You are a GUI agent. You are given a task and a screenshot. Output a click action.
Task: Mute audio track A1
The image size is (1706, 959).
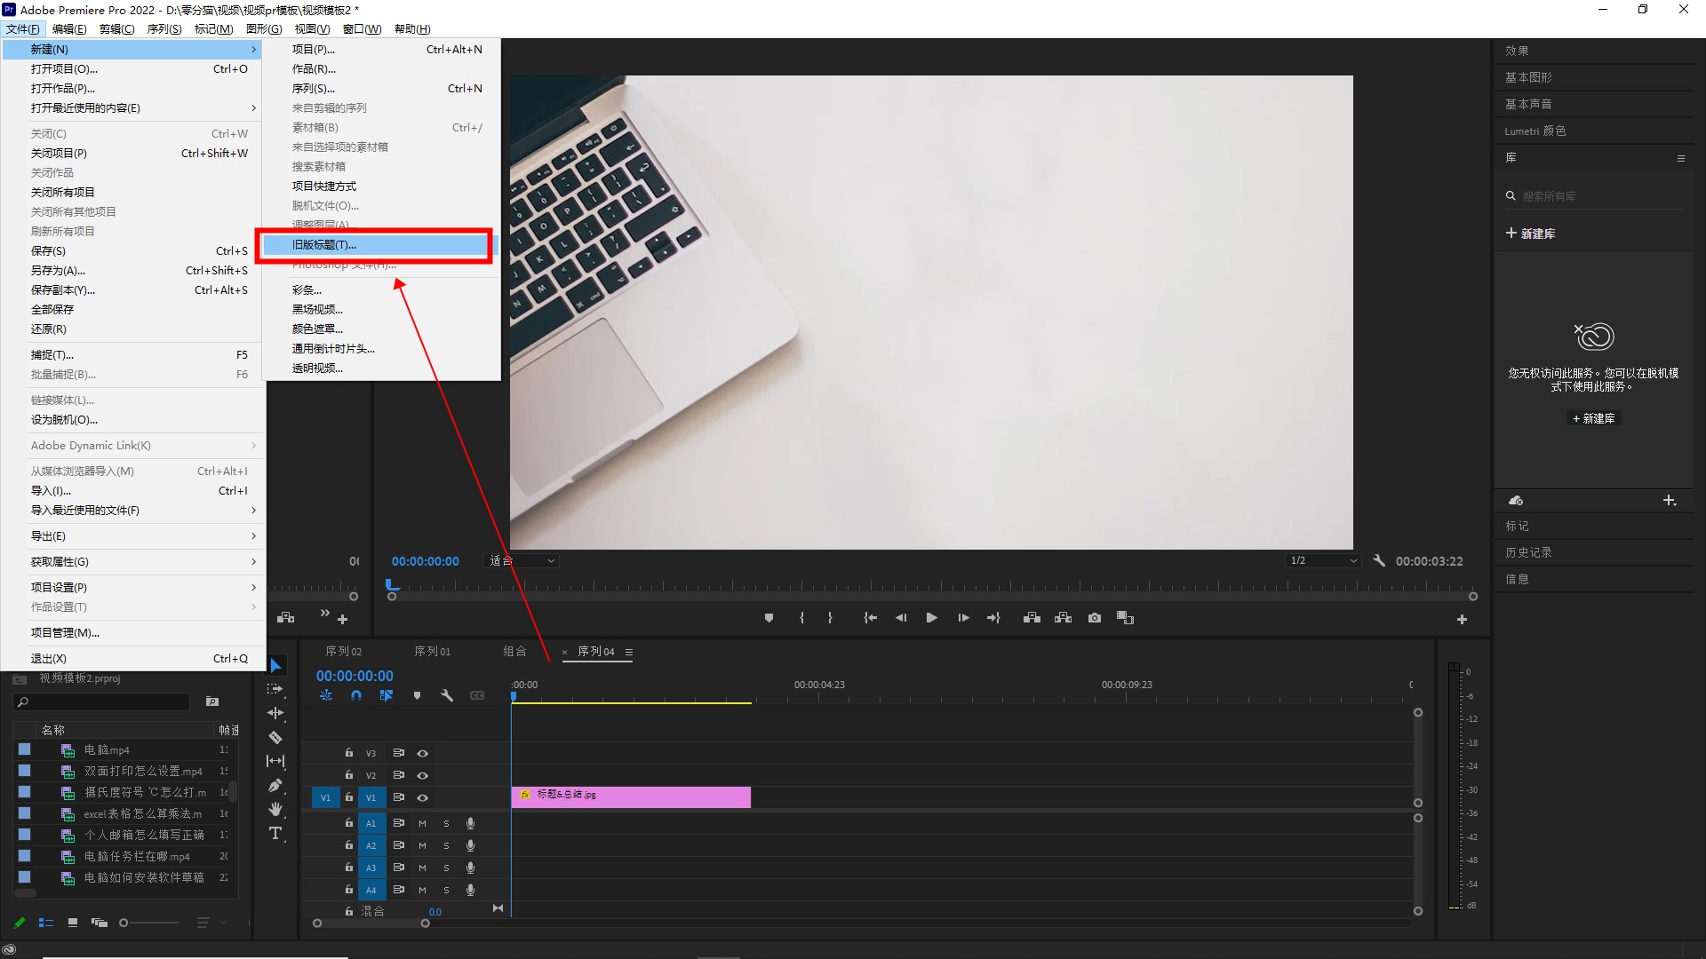coord(423,823)
